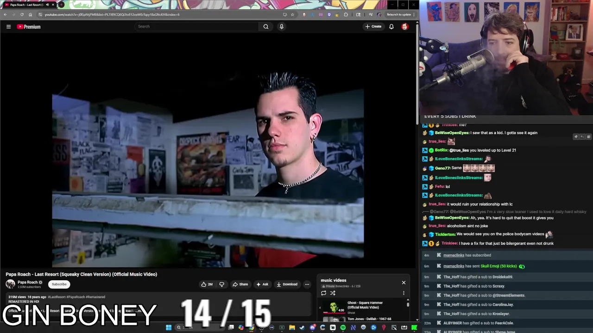Screen dimensions: 593x333
Task: Open Spotify from the taskbar
Action: (343, 327)
